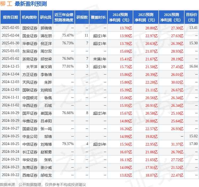Viewport: 199px width, 187px height.
Task: Click the 2025-02-05 report date
Action: 10,28
